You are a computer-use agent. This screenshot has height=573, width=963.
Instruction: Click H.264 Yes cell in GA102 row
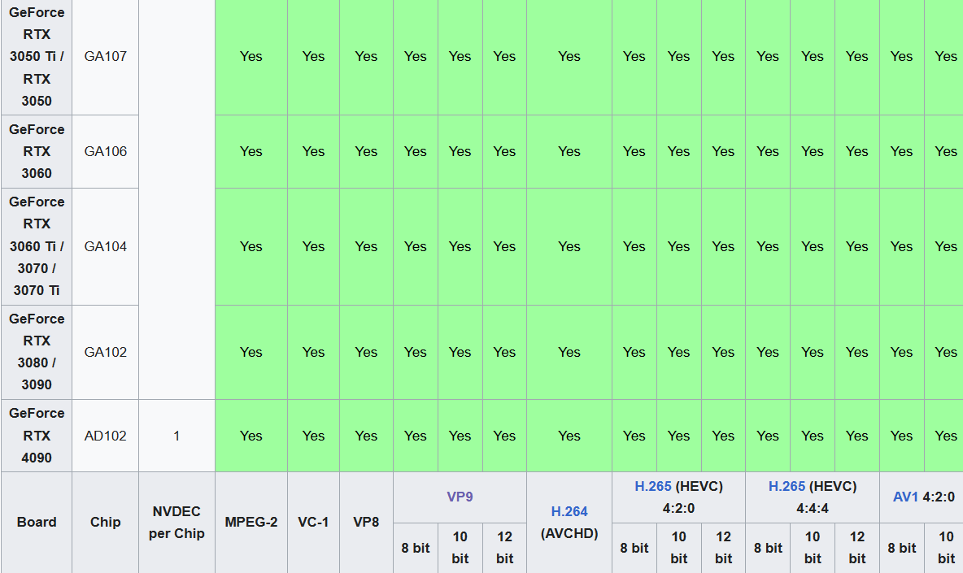pyautogui.click(x=569, y=352)
